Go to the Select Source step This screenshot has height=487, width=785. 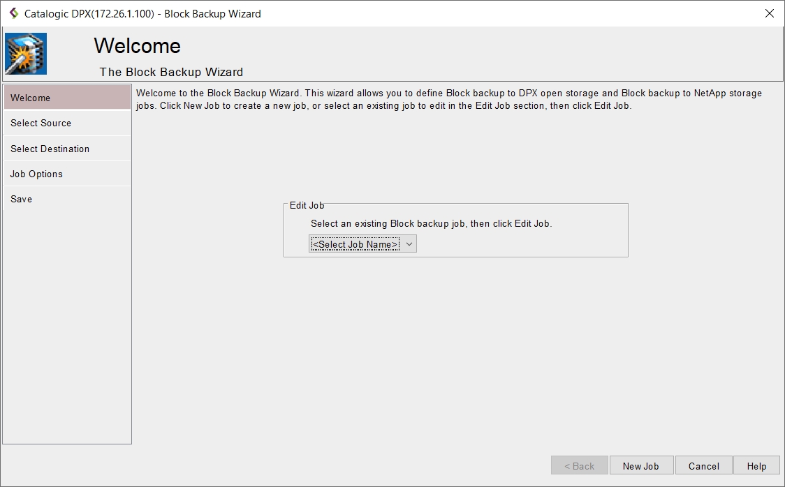tap(67, 123)
